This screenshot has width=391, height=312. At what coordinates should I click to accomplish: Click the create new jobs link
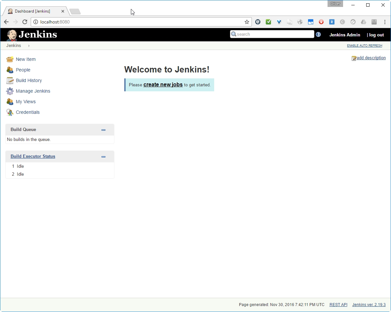(x=163, y=85)
